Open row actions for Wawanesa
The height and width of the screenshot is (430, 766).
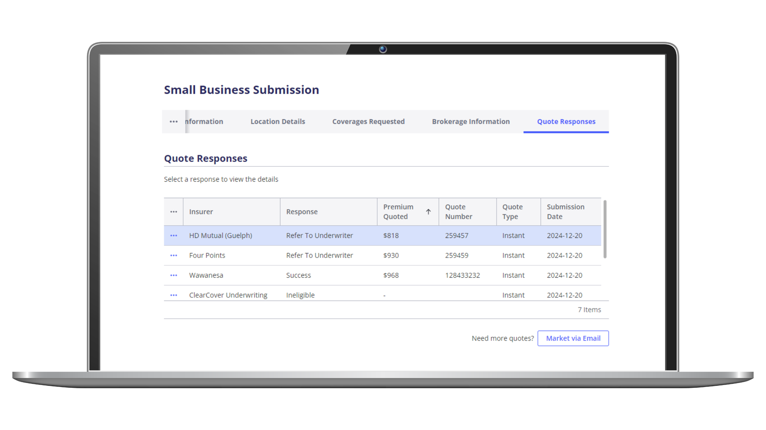tap(174, 276)
